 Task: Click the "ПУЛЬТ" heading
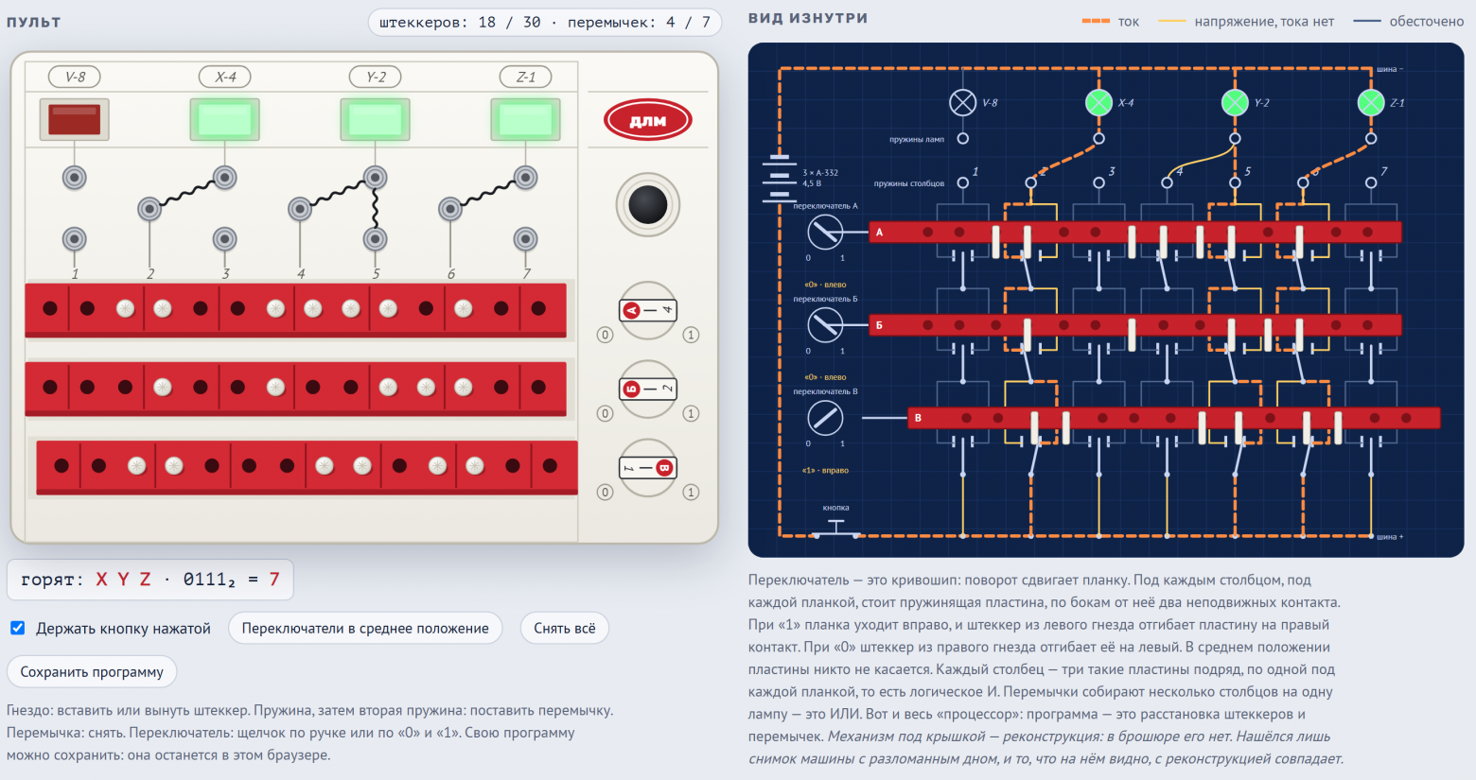(34, 22)
